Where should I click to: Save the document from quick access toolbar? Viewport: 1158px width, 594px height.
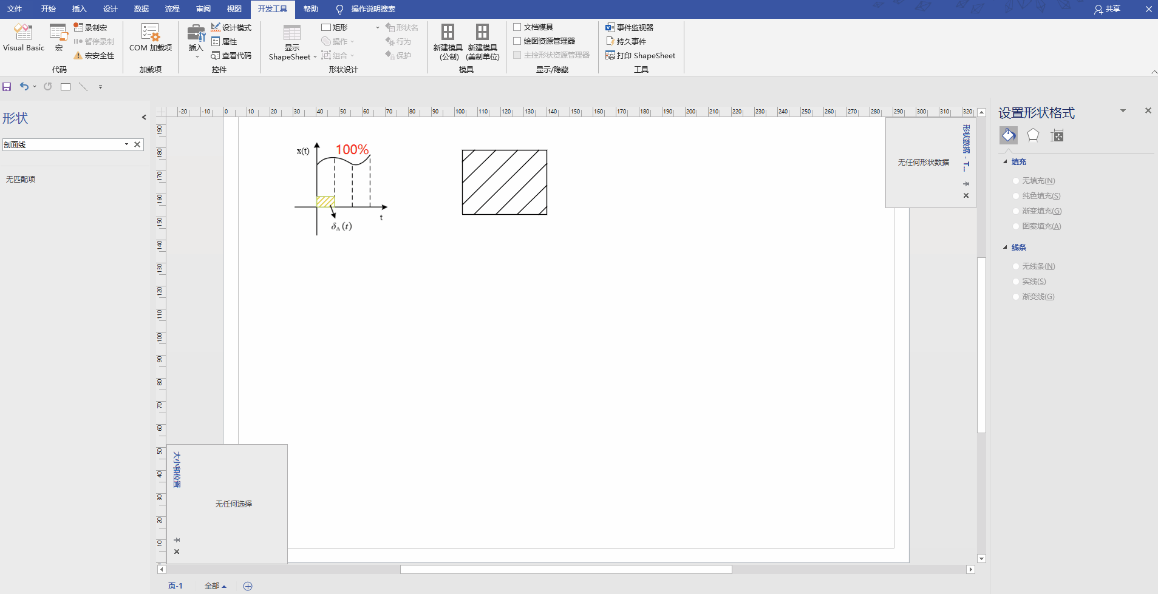(7, 87)
